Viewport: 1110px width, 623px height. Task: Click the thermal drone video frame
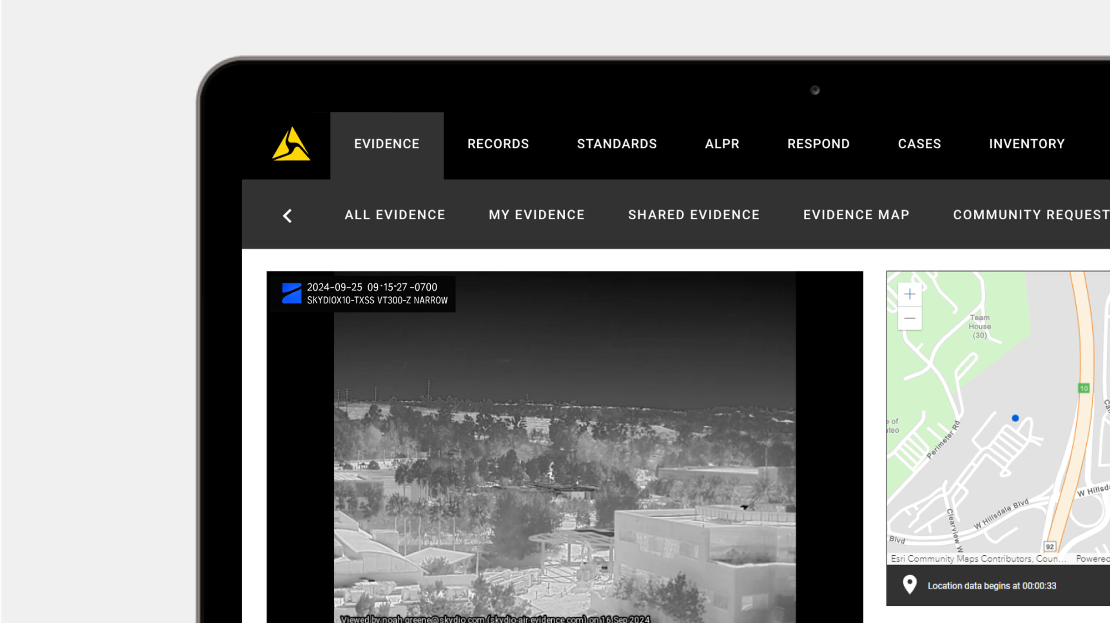pos(565,473)
